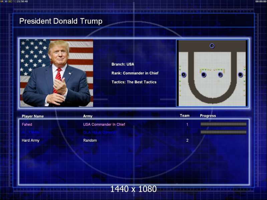The width and height of the screenshot is (267, 200).
Task: Click Fahed's loading progress bar
Action: (x=223, y=124)
